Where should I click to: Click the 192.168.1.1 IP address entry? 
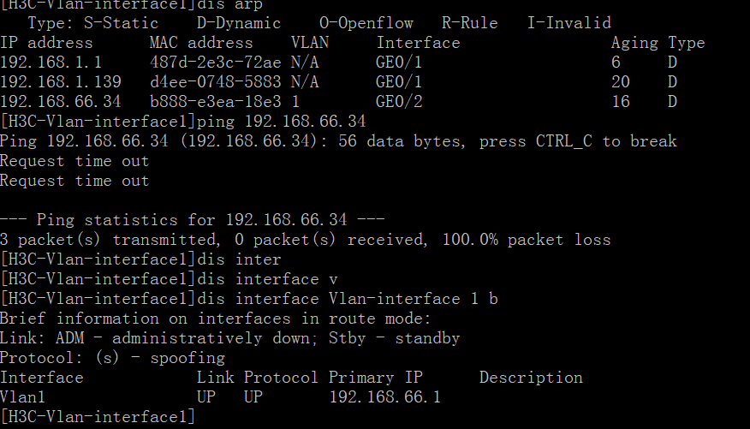click(x=38, y=63)
